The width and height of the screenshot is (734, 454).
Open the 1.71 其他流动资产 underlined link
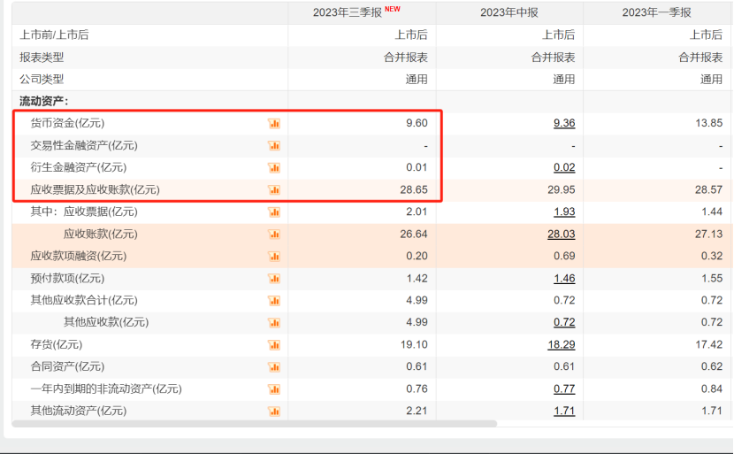[x=564, y=412]
